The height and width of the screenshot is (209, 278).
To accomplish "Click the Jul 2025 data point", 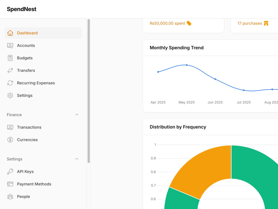I will [x=244, y=90].
